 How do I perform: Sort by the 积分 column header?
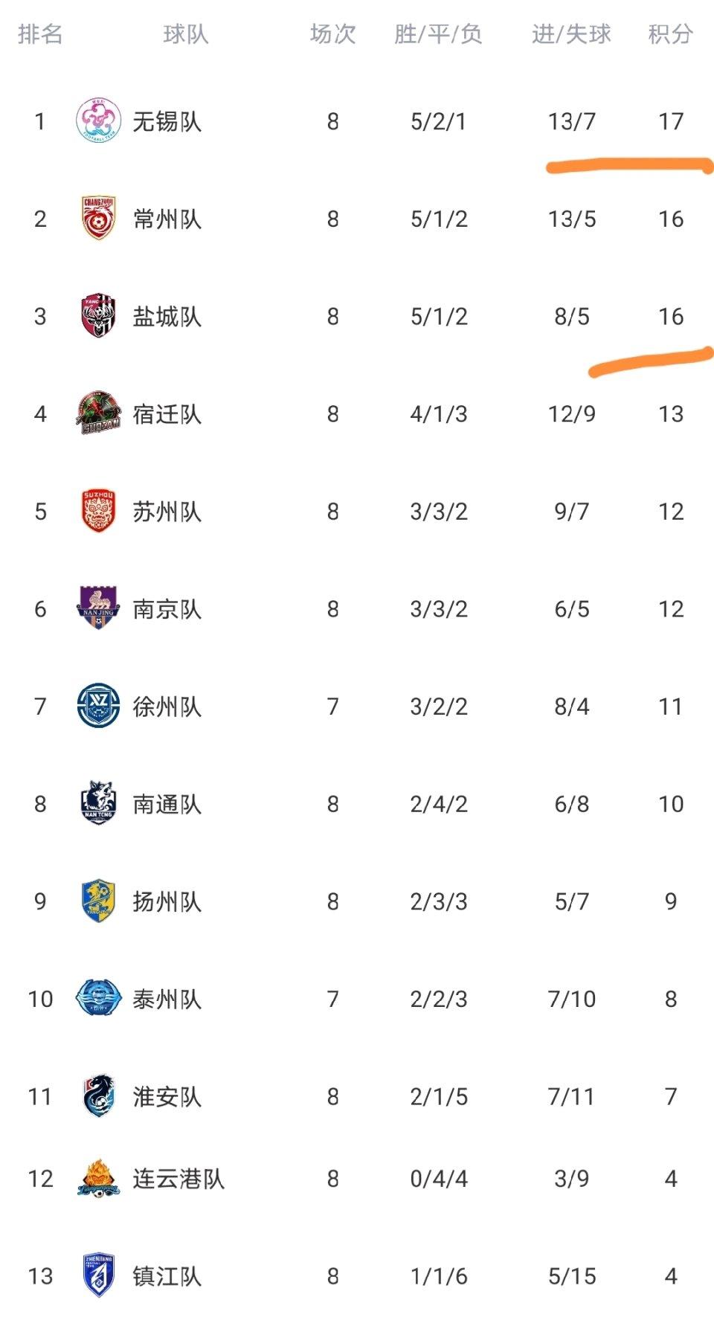(670, 34)
